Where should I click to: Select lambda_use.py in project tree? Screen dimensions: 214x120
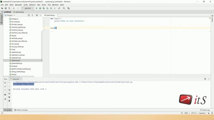17,38
